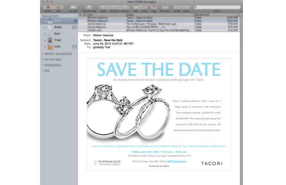286x185 pixels.
Task: Click the Junk unread count badge
Action: pos(74,47)
